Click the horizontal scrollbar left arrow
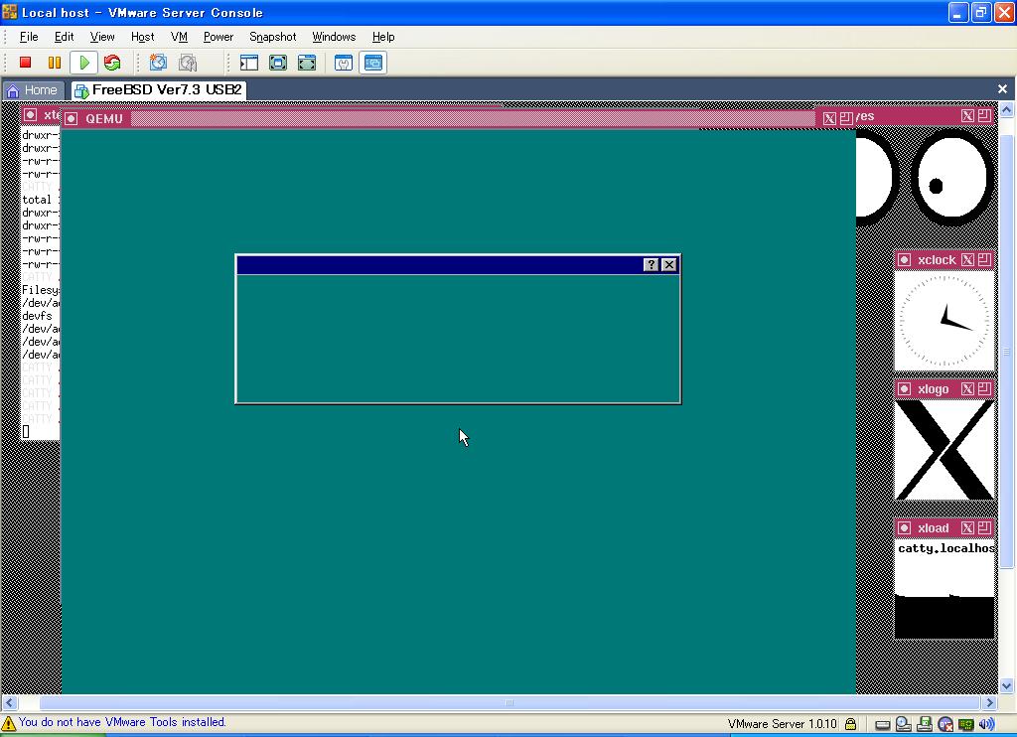The height and width of the screenshot is (737, 1017). click(x=9, y=702)
